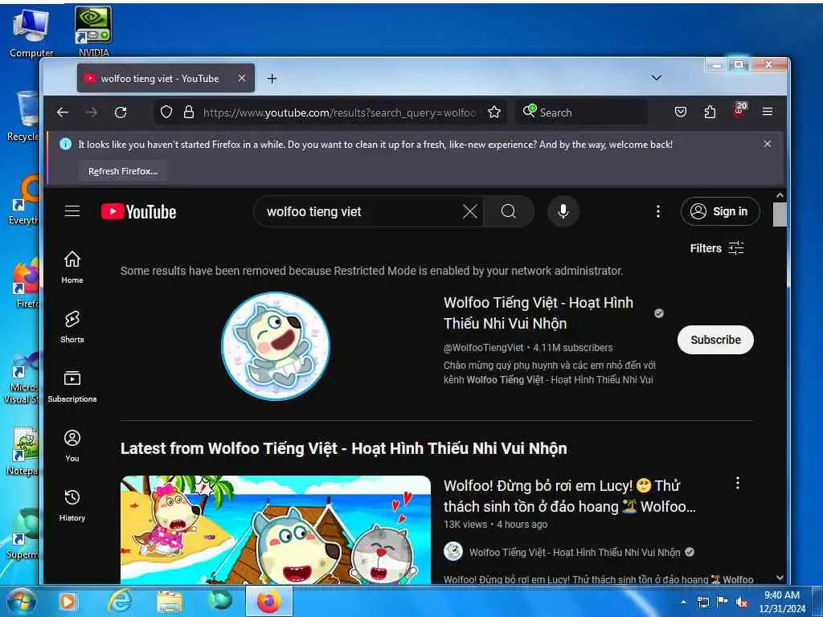Screen dimensions: 823x617
Task: Open channel title Wolfoo Tiếng Việt - Hoạt Hình
Action: 538,313
